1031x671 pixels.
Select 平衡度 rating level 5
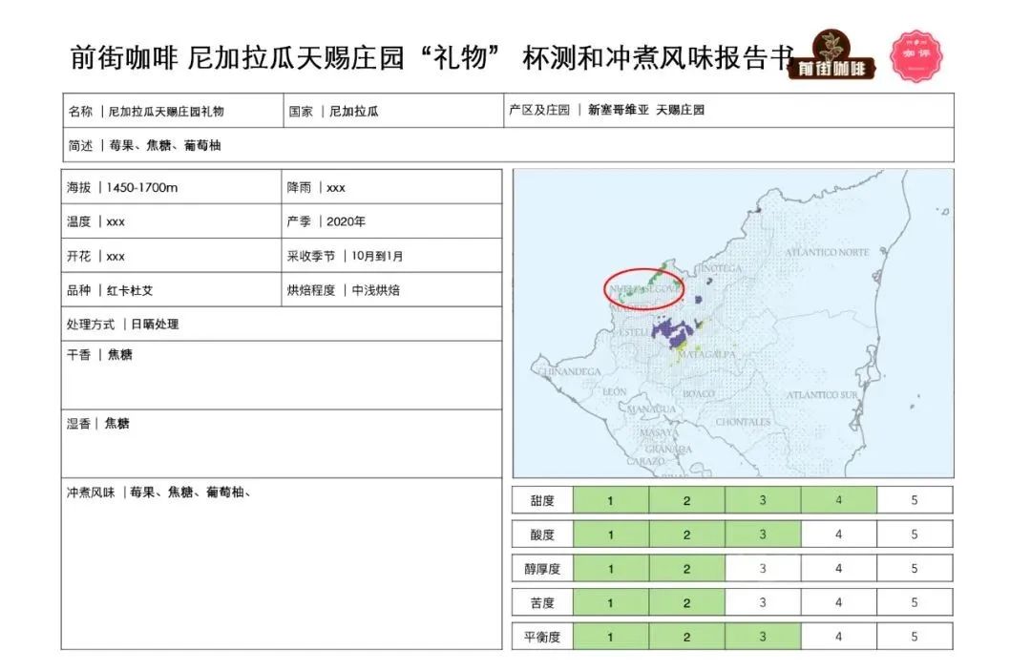coord(915,637)
